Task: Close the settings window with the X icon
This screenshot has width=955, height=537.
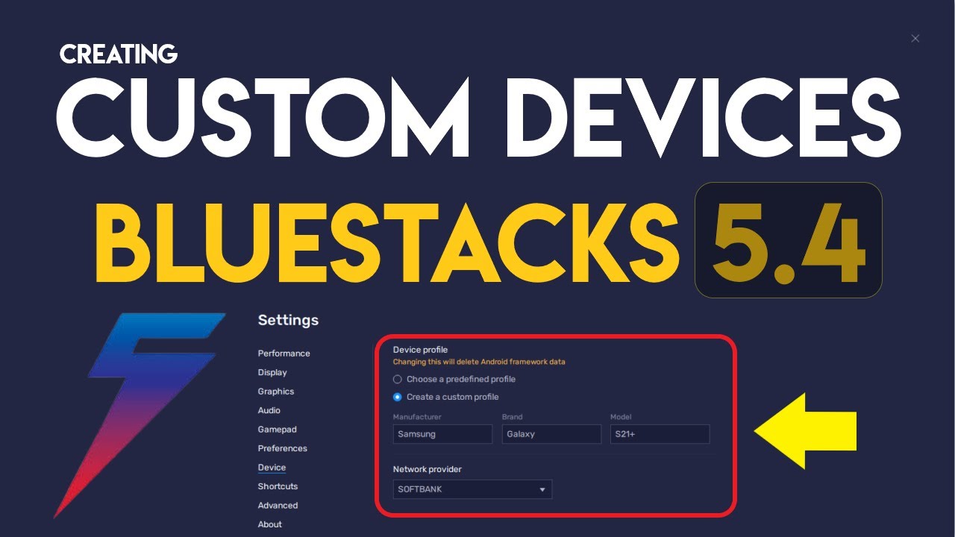Action: click(915, 38)
